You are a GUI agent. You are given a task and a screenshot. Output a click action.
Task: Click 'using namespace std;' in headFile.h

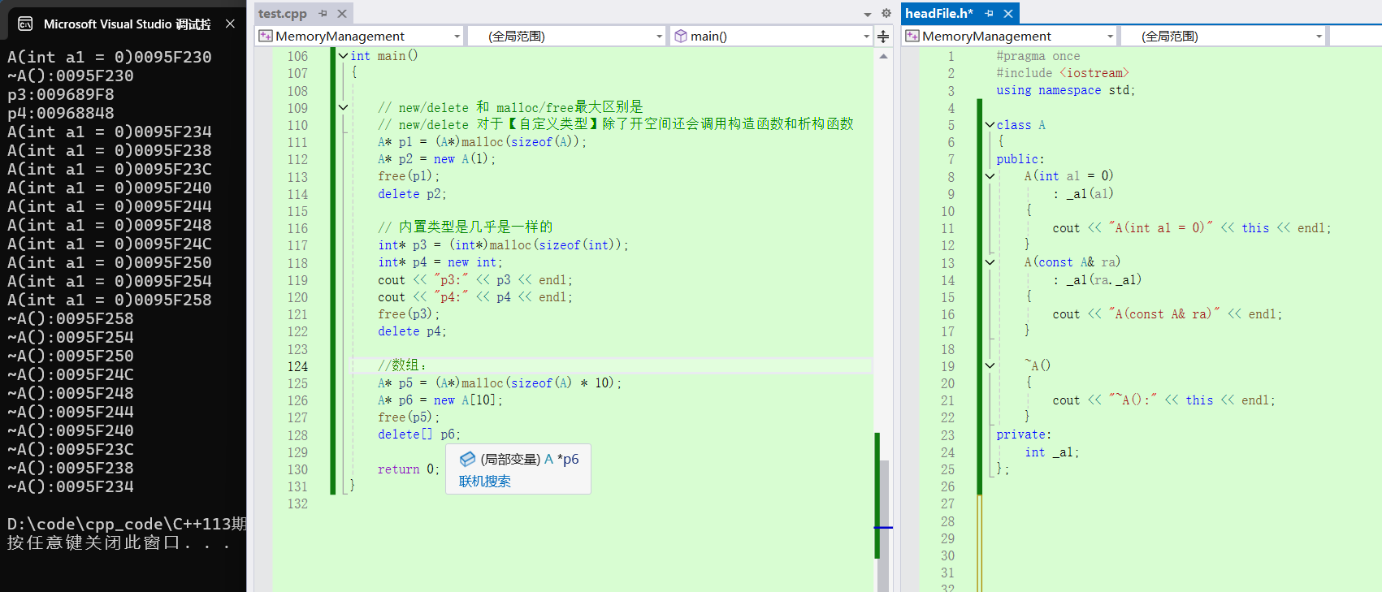(x=1066, y=90)
